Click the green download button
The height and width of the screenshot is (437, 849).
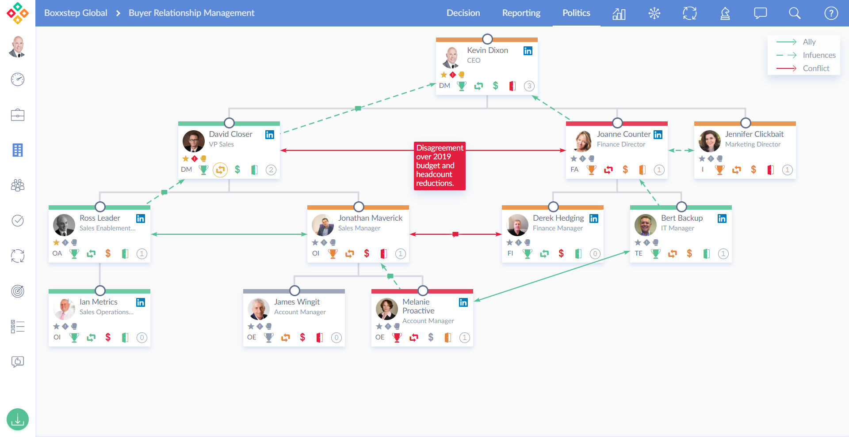coord(18,419)
